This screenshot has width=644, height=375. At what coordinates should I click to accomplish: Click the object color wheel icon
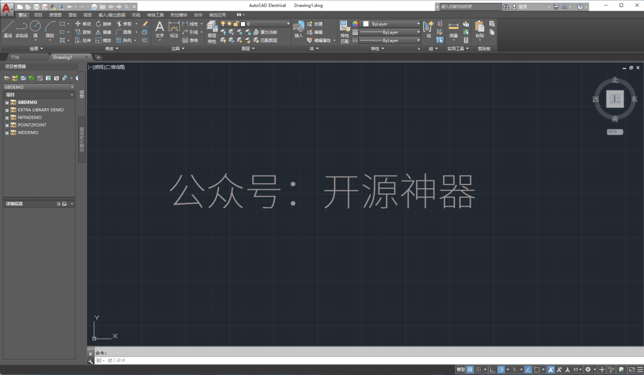(355, 24)
